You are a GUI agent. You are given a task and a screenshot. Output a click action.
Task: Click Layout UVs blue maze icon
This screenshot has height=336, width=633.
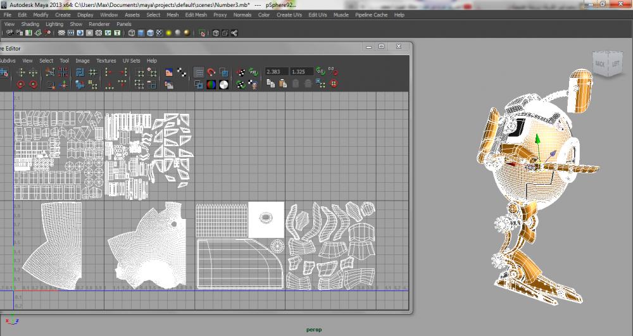80,72
